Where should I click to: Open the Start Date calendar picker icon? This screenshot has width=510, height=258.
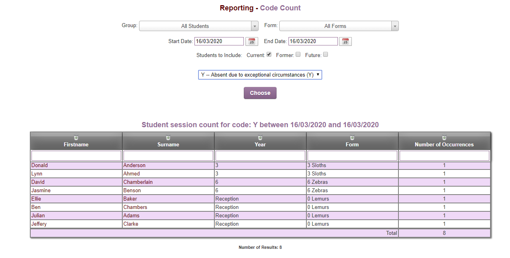251,41
